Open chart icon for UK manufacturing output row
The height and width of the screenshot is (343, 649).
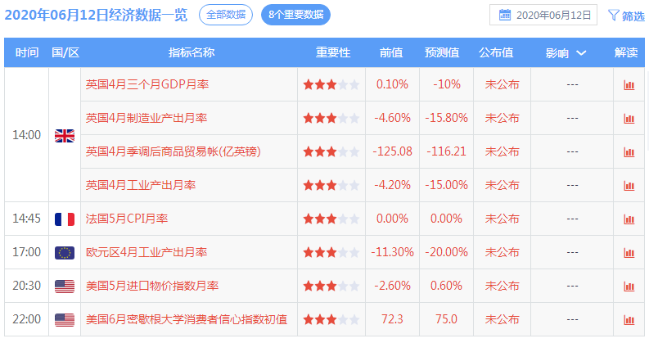pos(629,118)
